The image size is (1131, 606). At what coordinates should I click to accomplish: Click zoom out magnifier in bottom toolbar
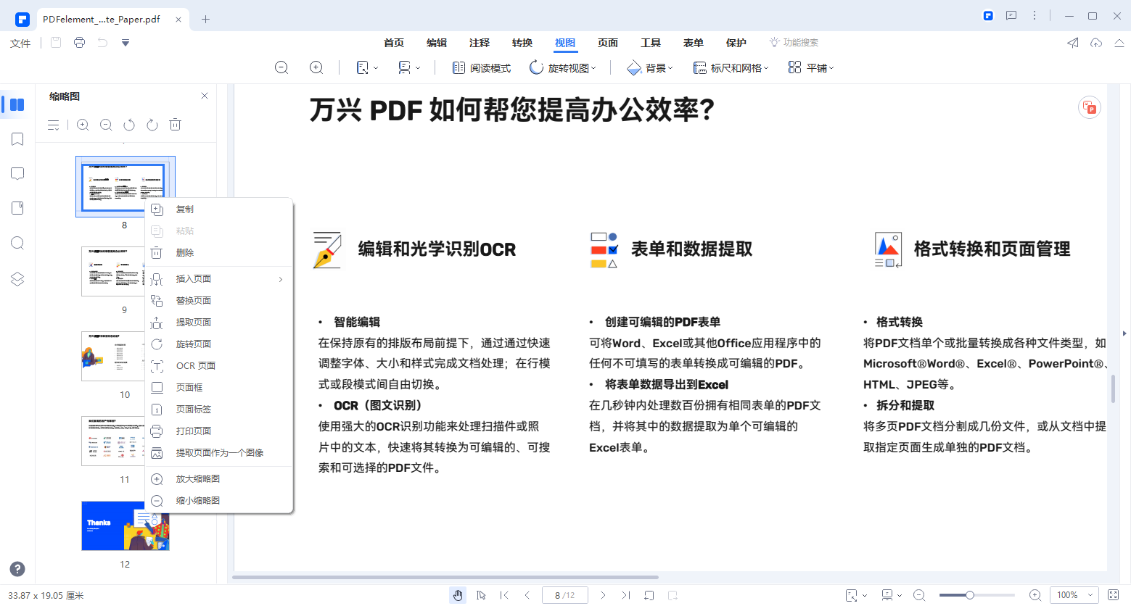[x=920, y=594]
